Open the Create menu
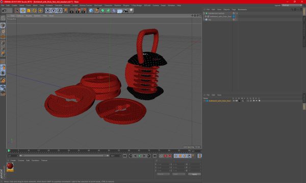Viewport: 306px width, 183px height. point(14,6)
